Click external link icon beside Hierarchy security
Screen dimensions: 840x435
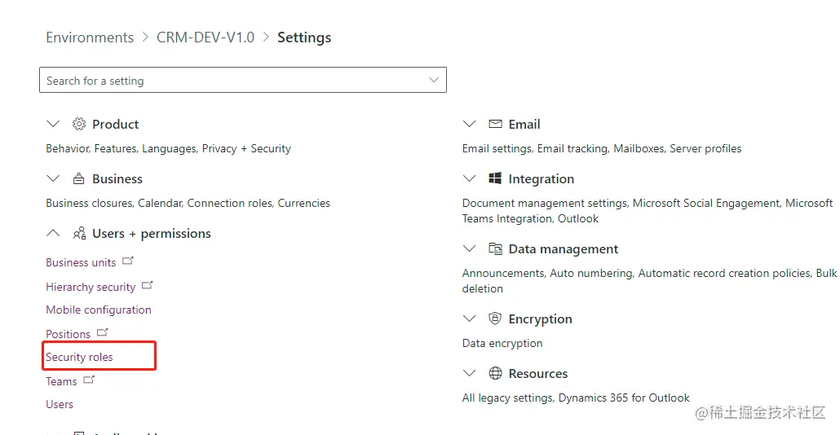point(147,286)
